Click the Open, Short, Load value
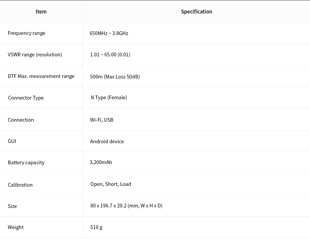The image size is (310, 239). (x=111, y=184)
